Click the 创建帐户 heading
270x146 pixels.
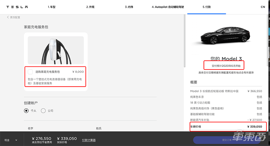(31, 103)
